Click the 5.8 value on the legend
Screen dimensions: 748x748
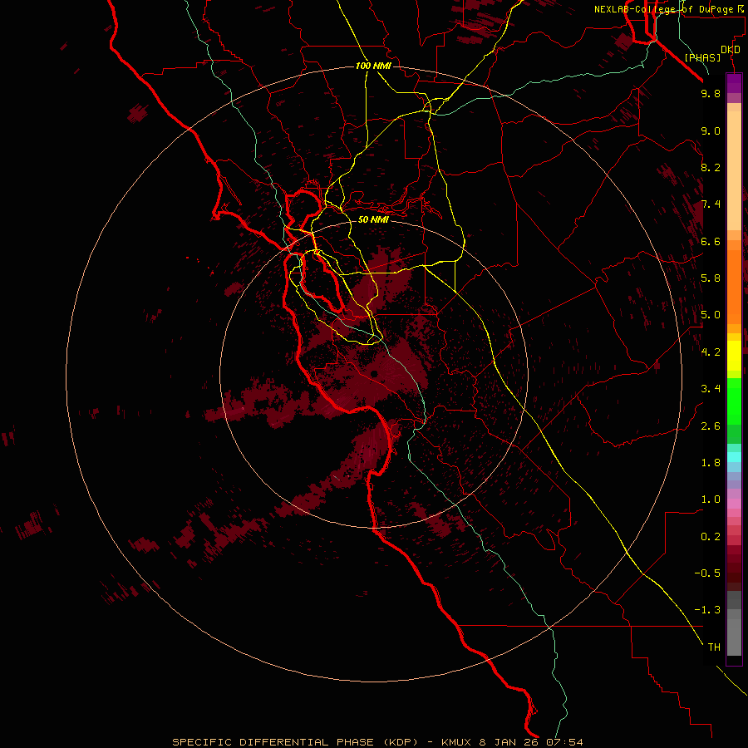711,278
